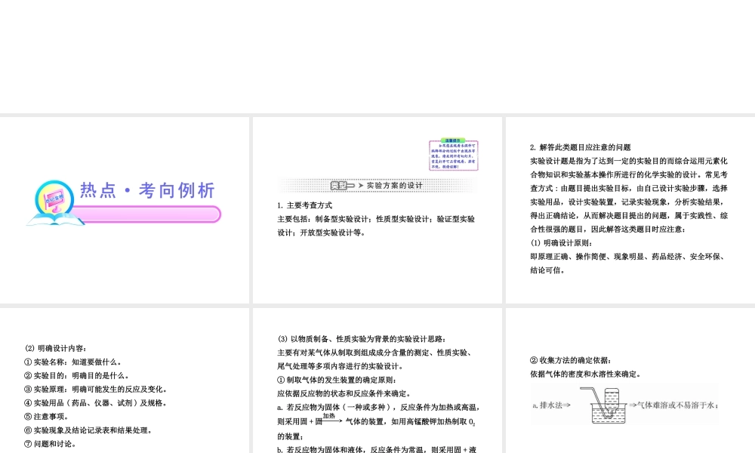Click the water displacement apparatus diagram
Viewport: 755px width, 453px height.
click(x=603, y=405)
